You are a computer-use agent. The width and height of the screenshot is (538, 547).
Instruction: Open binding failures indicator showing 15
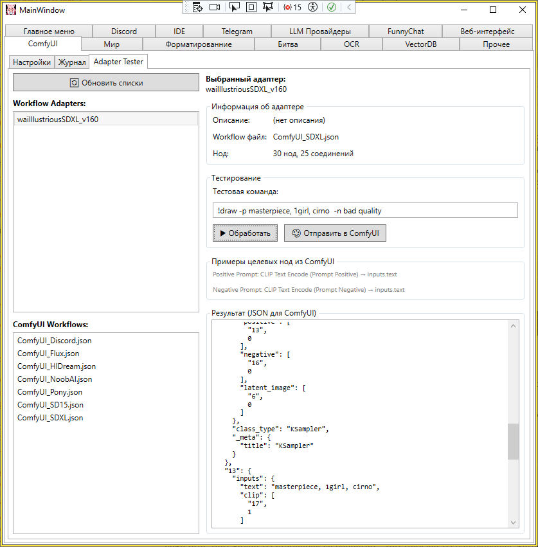[292, 7]
